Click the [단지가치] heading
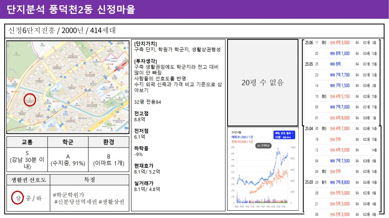This screenshot has height=218, width=389. tap(145, 44)
